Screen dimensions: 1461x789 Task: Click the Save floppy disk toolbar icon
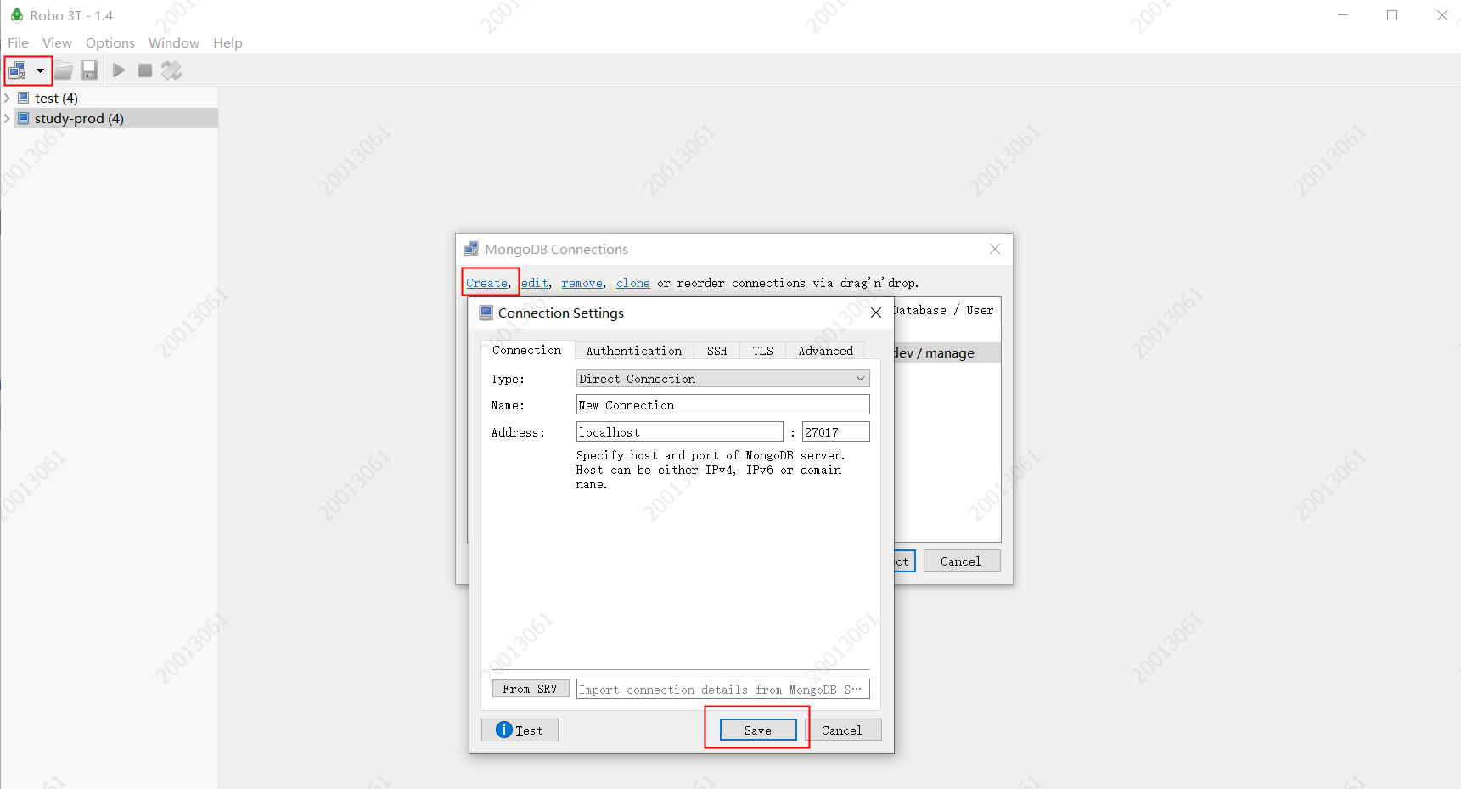[x=89, y=70]
